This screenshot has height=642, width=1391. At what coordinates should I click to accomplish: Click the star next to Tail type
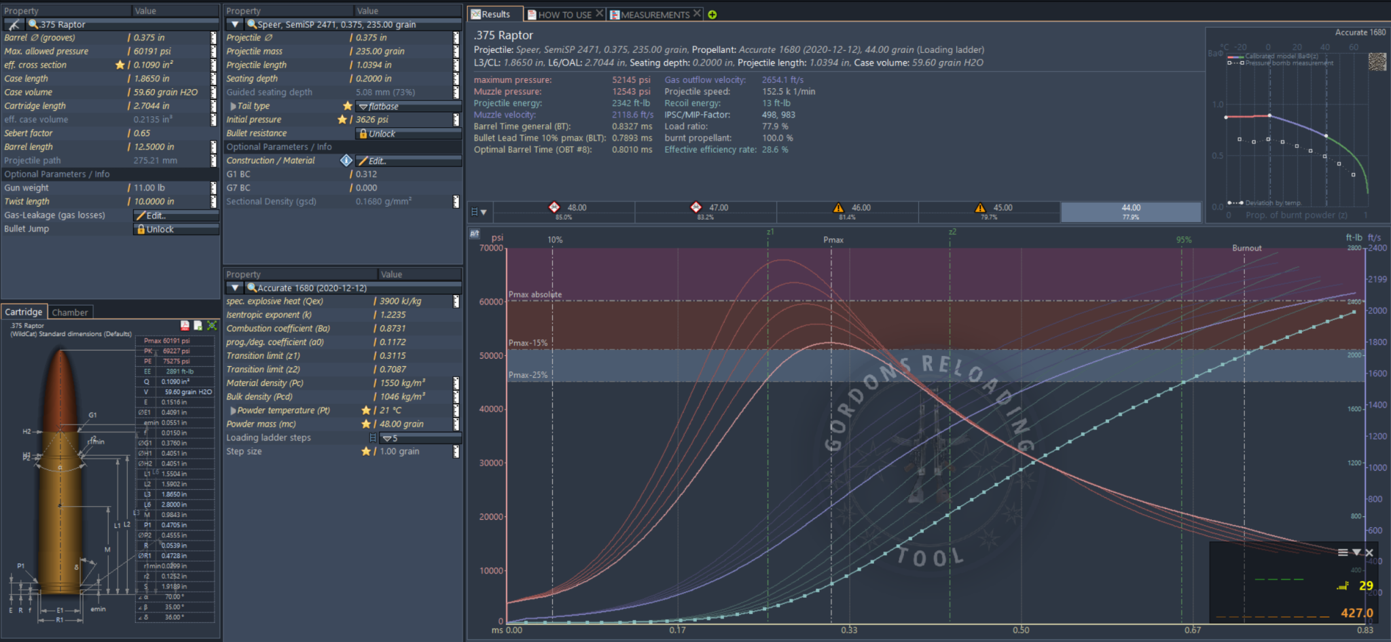tap(348, 106)
